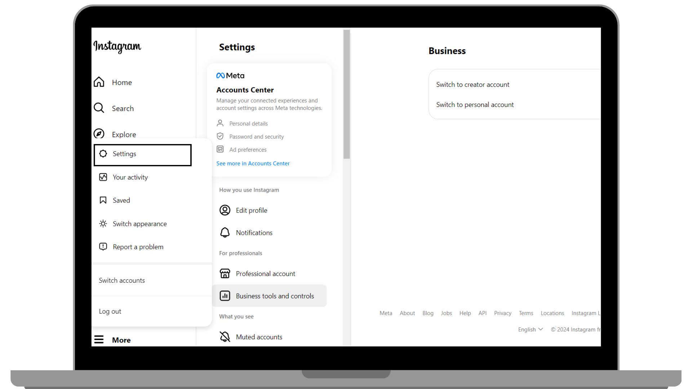Switch to personal account
This screenshot has height=389, width=692.
click(x=475, y=104)
